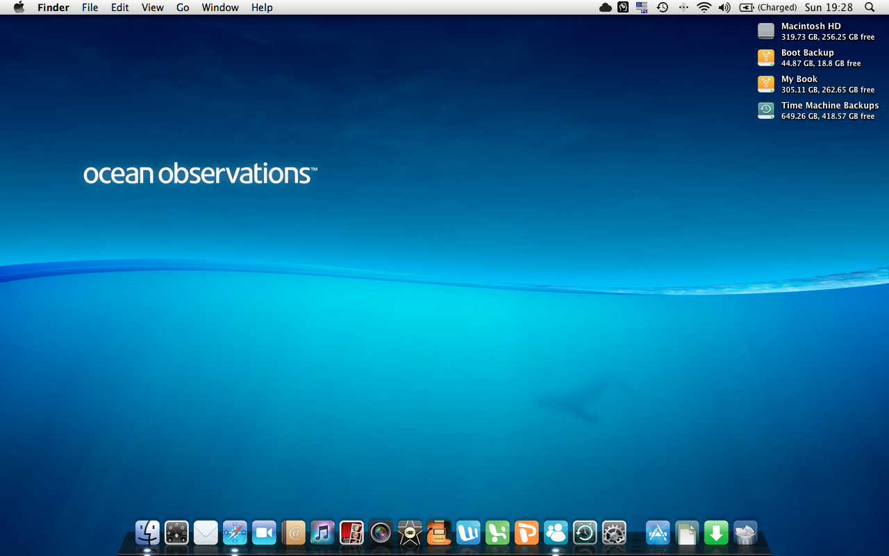The width and height of the screenshot is (889, 556).
Task: Open the Finder menu
Action: coord(53,8)
